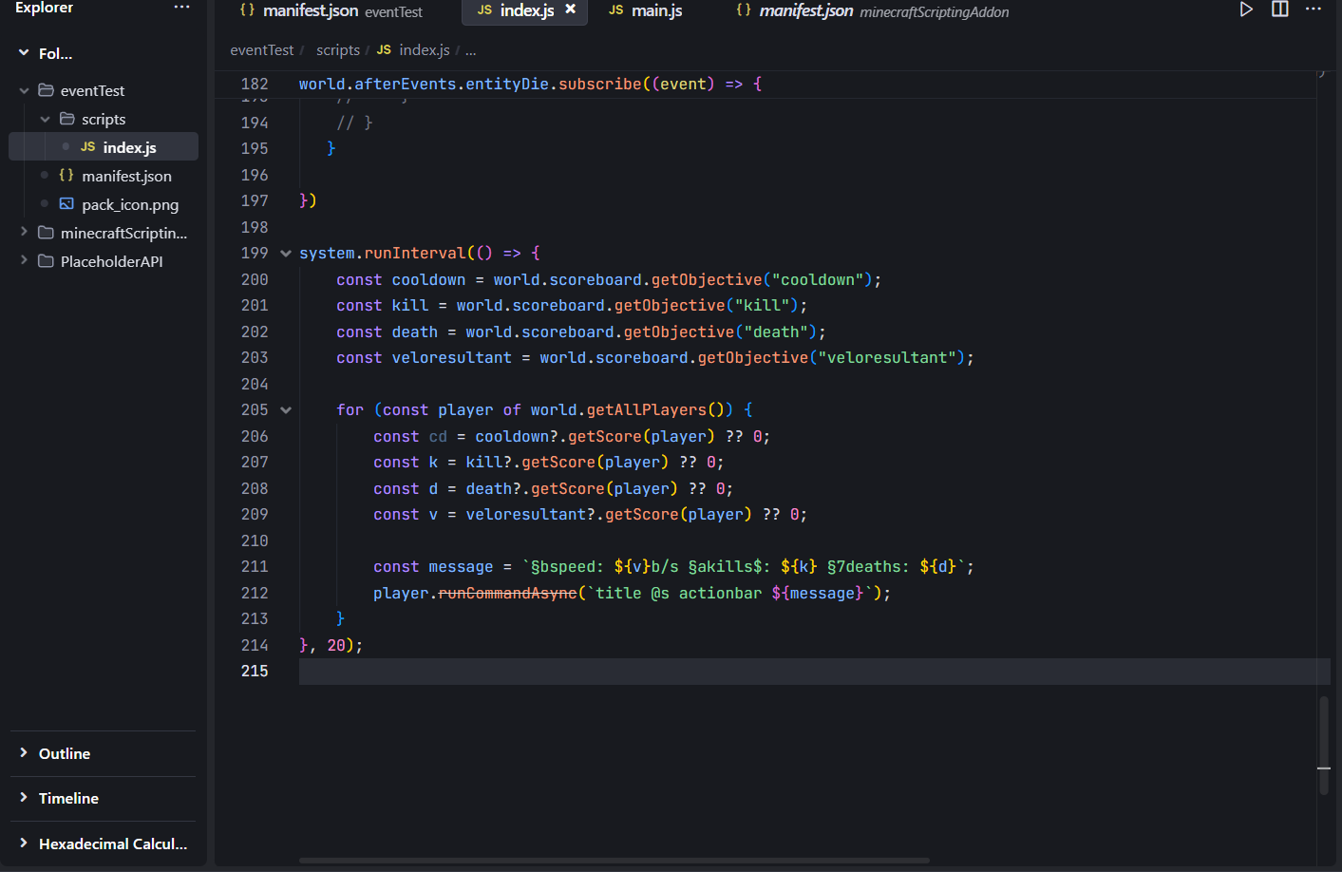Collapse the code block at line 199

coord(285,253)
